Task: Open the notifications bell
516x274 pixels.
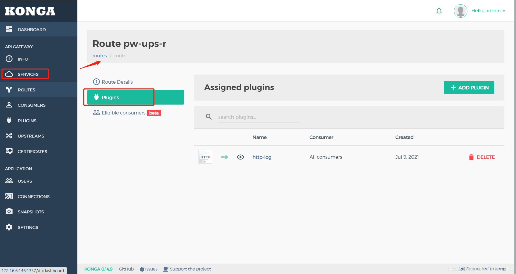Action: pyautogui.click(x=439, y=11)
